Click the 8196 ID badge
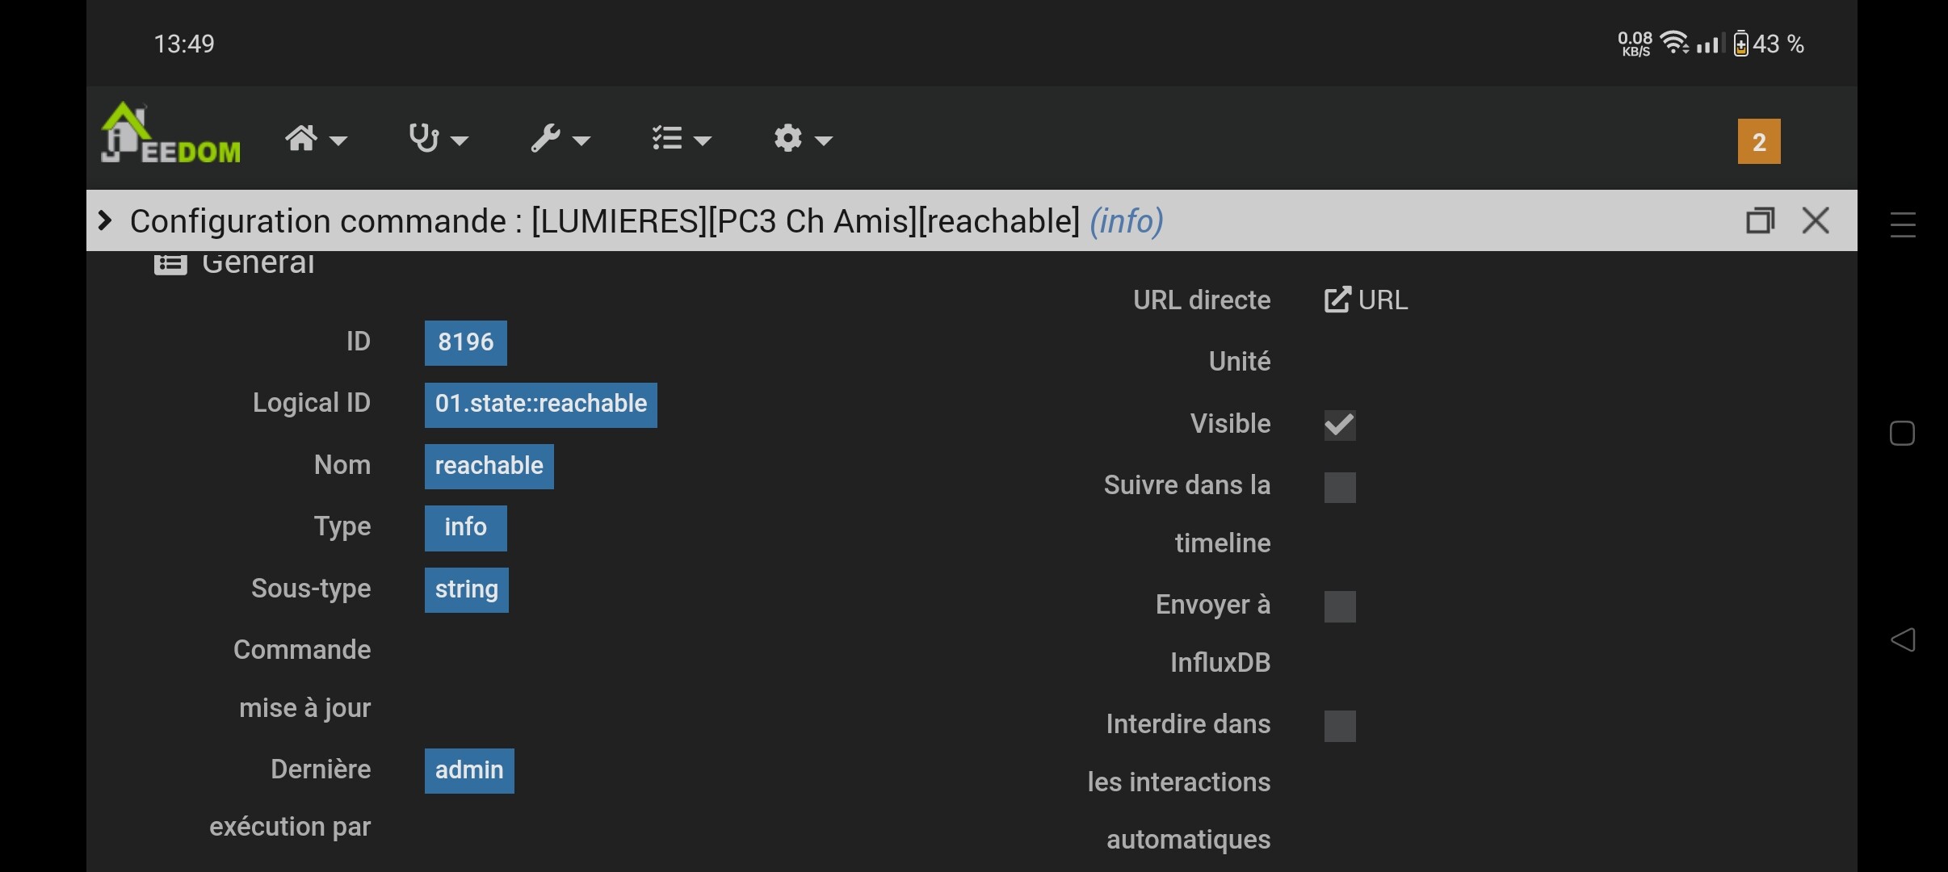 pyautogui.click(x=465, y=342)
